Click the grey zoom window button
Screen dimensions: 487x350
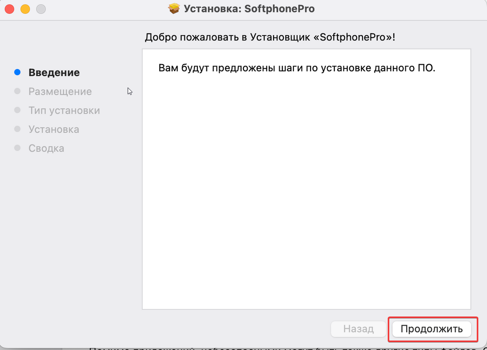click(41, 9)
